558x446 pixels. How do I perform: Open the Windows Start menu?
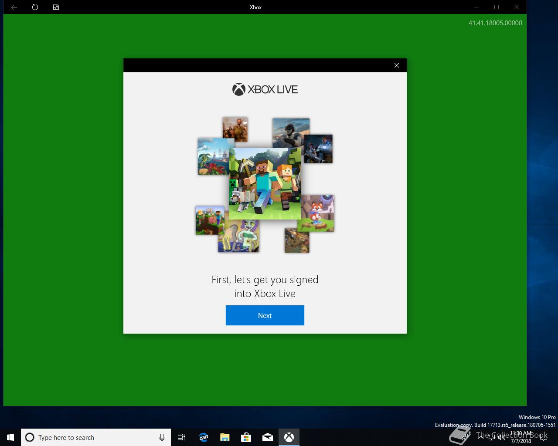point(10,437)
